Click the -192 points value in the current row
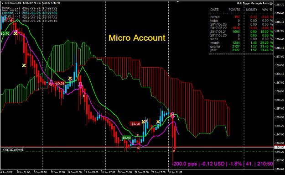Screen dimensions: 285x175 pos(237,17)
